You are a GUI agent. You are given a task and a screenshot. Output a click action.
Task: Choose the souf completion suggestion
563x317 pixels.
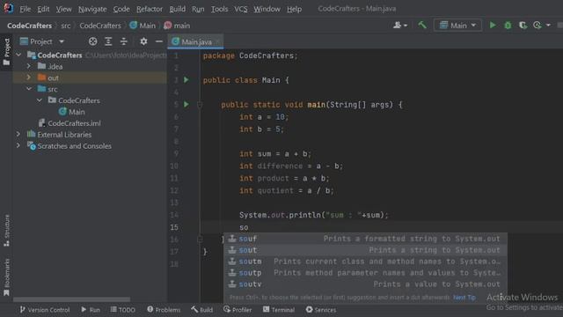[x=365, y=239]
